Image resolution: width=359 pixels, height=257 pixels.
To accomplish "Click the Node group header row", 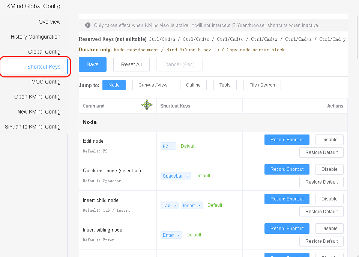I will point(213,123).
